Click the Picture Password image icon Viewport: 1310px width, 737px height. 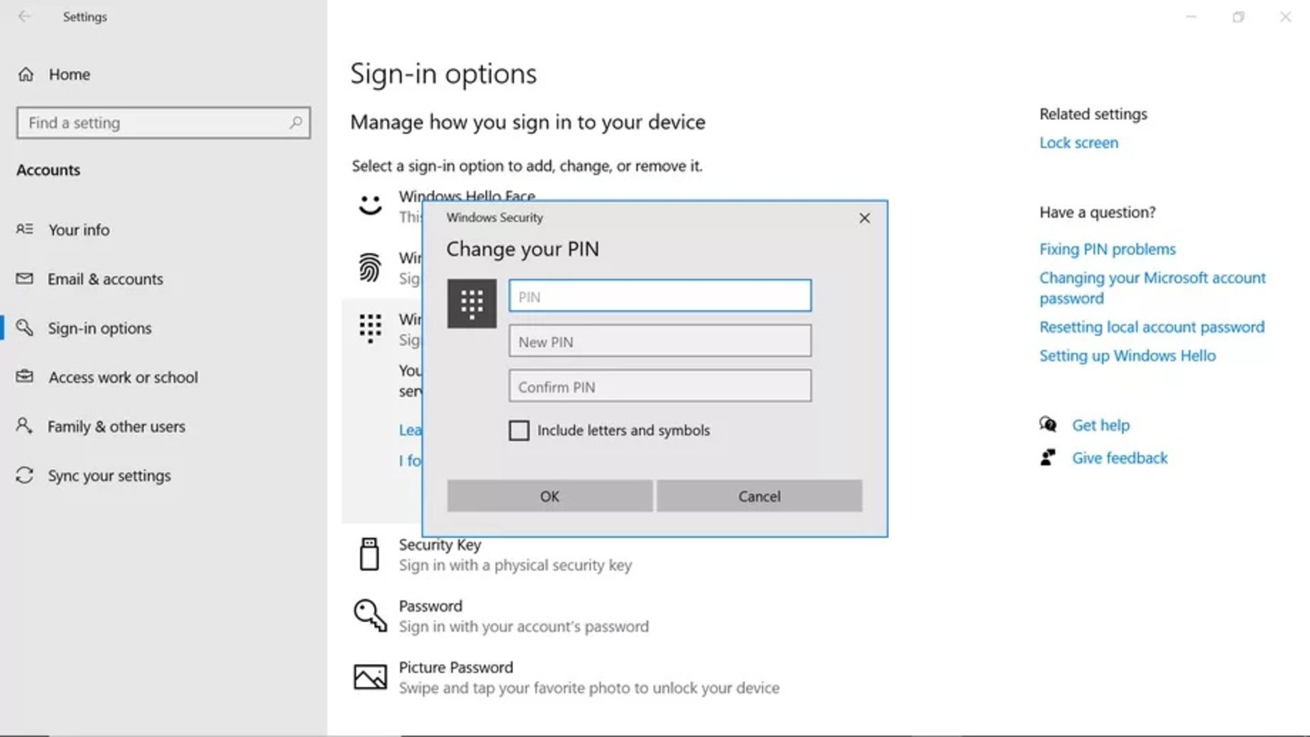coord(370,677)
